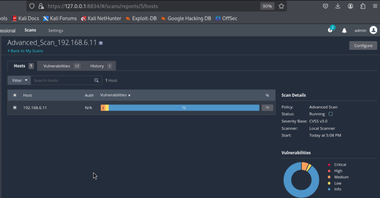The image size is (380, 198).
Task: Click the blue Info segment of vulnerability bar
Action: 184,108
